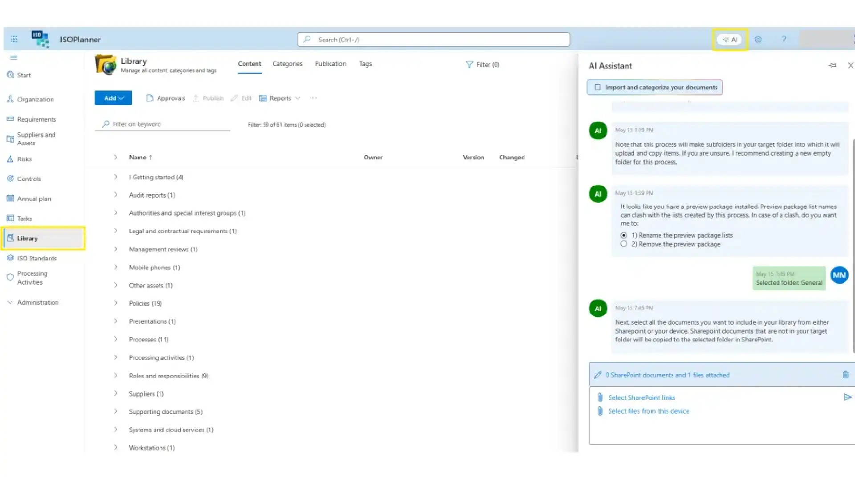Expand the Policies (19) folder
This screenshot has width=855, height=479.
point(116,303)
